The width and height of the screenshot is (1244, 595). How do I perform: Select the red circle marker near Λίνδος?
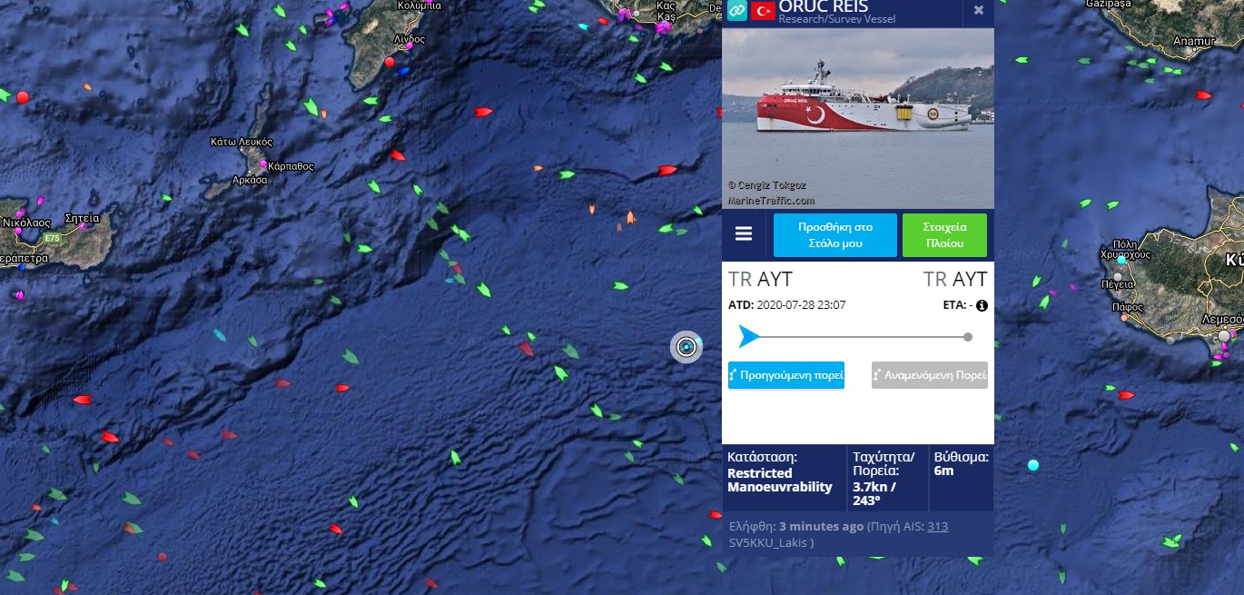click(390, 62)
